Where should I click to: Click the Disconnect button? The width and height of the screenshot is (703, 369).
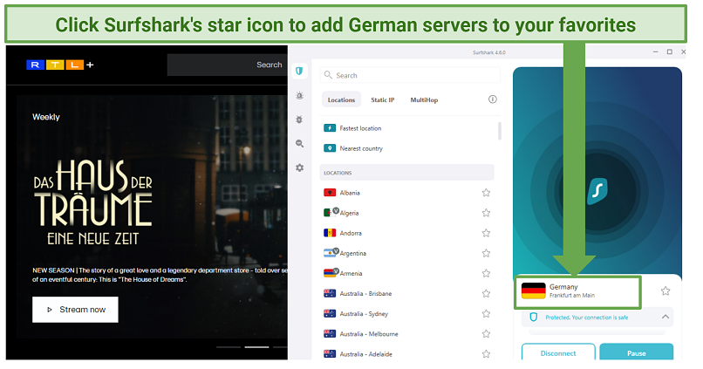click(558, 352)
